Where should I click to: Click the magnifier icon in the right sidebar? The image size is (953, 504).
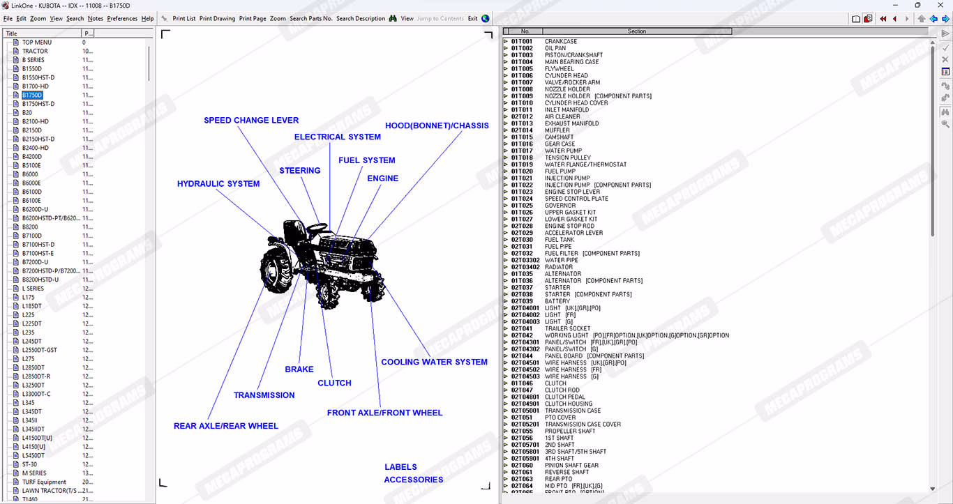click(945, 124)
